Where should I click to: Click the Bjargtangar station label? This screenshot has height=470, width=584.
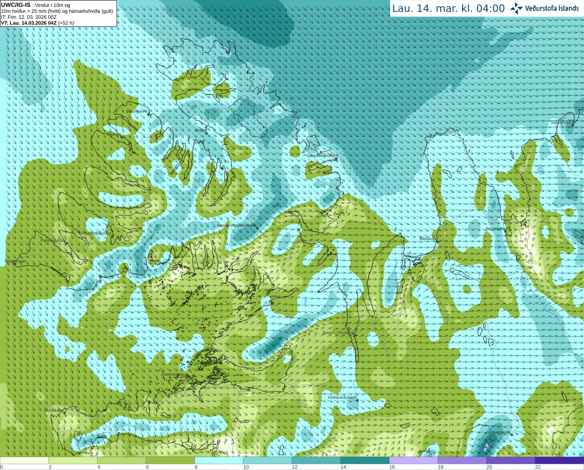pos(16,261)
